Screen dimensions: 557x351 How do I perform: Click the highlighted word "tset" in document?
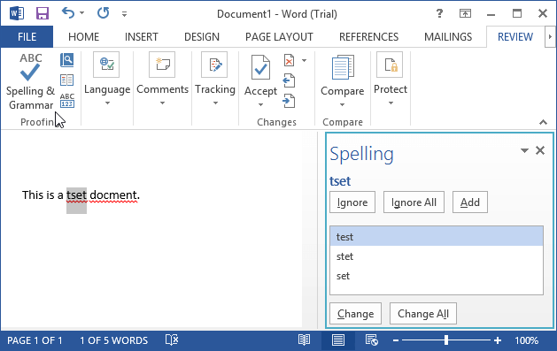point(76,195)
